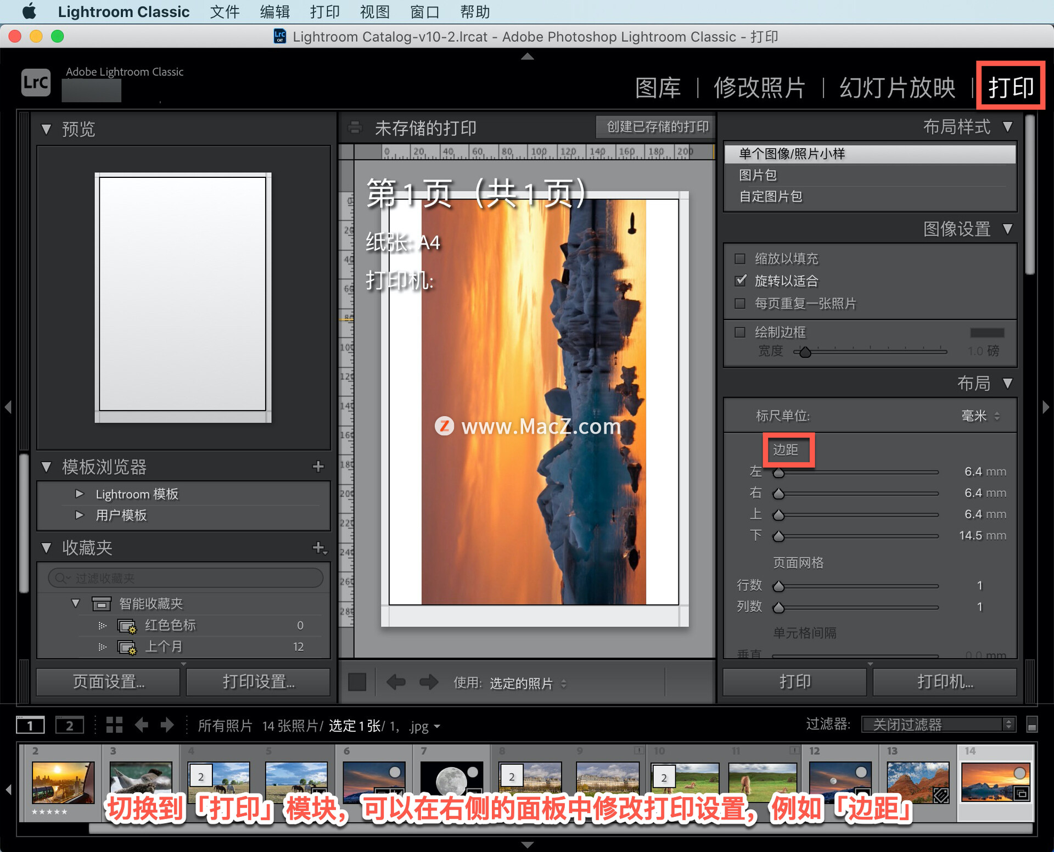This screenshot has width=1054, height=852.
Task: Click 创建已存储的打印 button
Action: 657,127
